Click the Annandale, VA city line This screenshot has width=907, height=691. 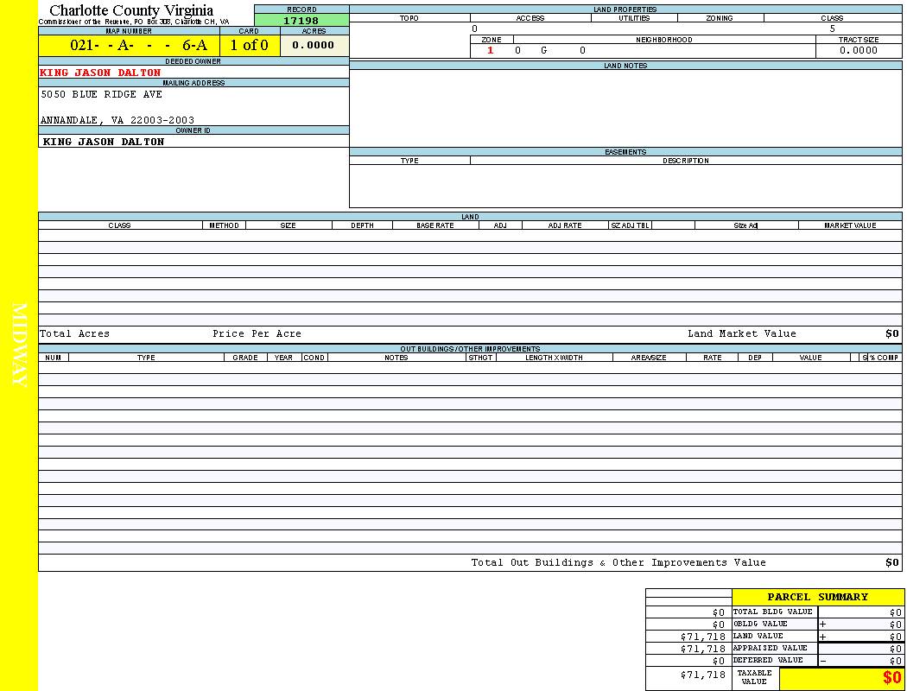117,120
